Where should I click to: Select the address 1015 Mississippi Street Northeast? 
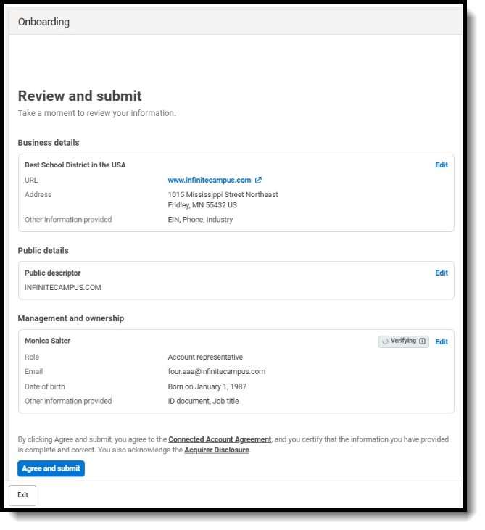pyautogui.click(x=223, y=195)
